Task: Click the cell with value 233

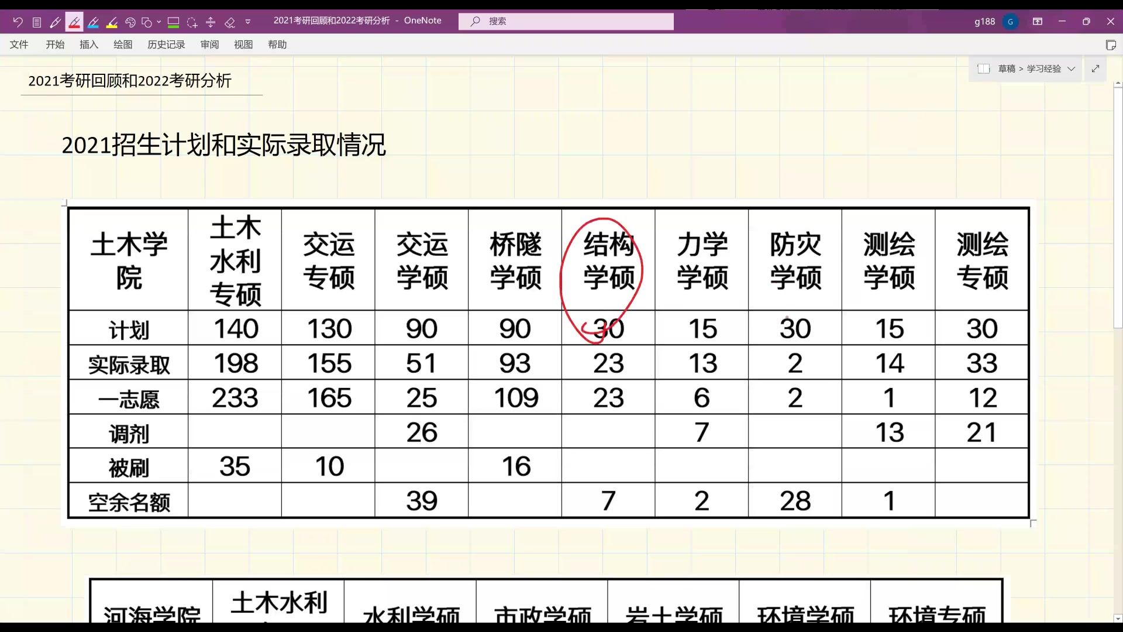Action: (235, 397)
